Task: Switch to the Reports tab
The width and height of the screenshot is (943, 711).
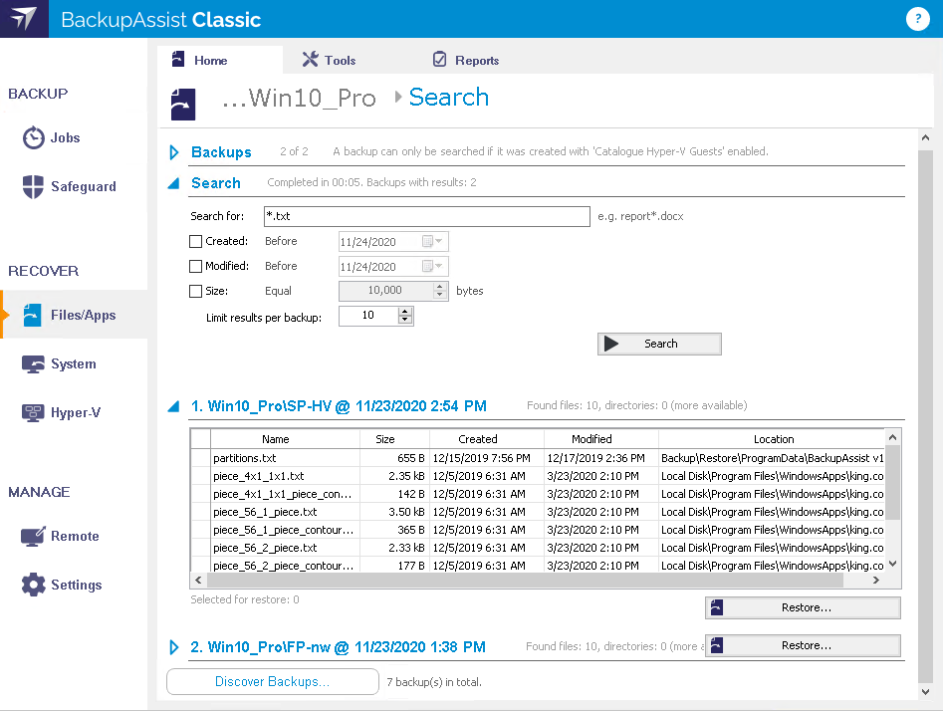Action: point(466,60)
